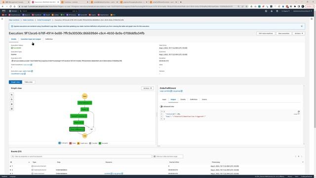The width and height of the screenshot is (316, 178).
Task: Open a new browser tab
Action: tap(181, 2)
